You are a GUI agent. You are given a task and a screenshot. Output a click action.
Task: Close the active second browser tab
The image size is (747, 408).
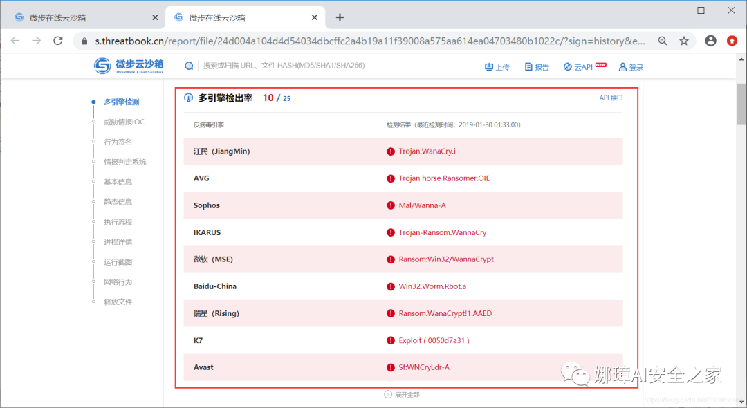click(x=315, y=17)
